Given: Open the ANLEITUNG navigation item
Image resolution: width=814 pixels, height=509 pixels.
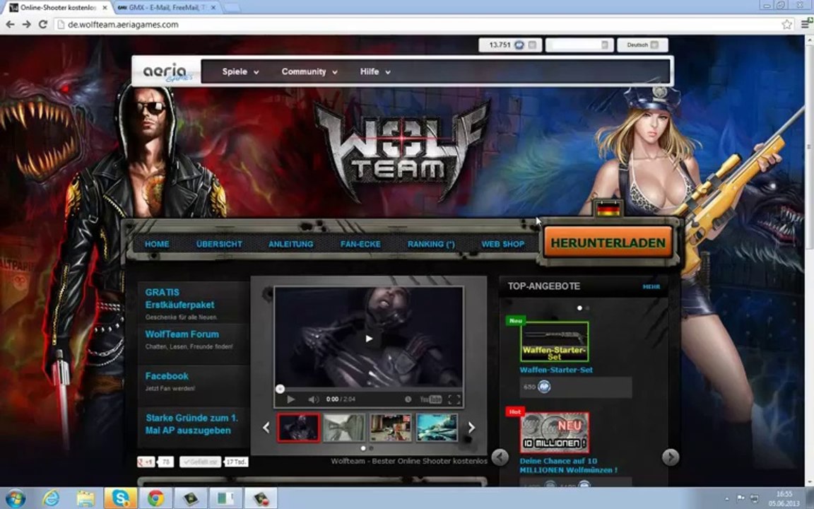Looking at the screenshot, I should point(290,244).
